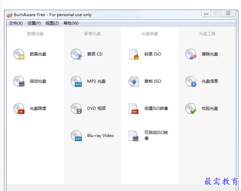
Task: Start the 刻录 ISO label
Action: click(152, 54)
